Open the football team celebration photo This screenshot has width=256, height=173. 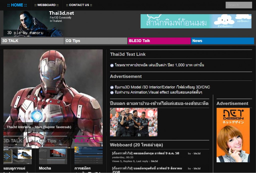click(133, 122)
